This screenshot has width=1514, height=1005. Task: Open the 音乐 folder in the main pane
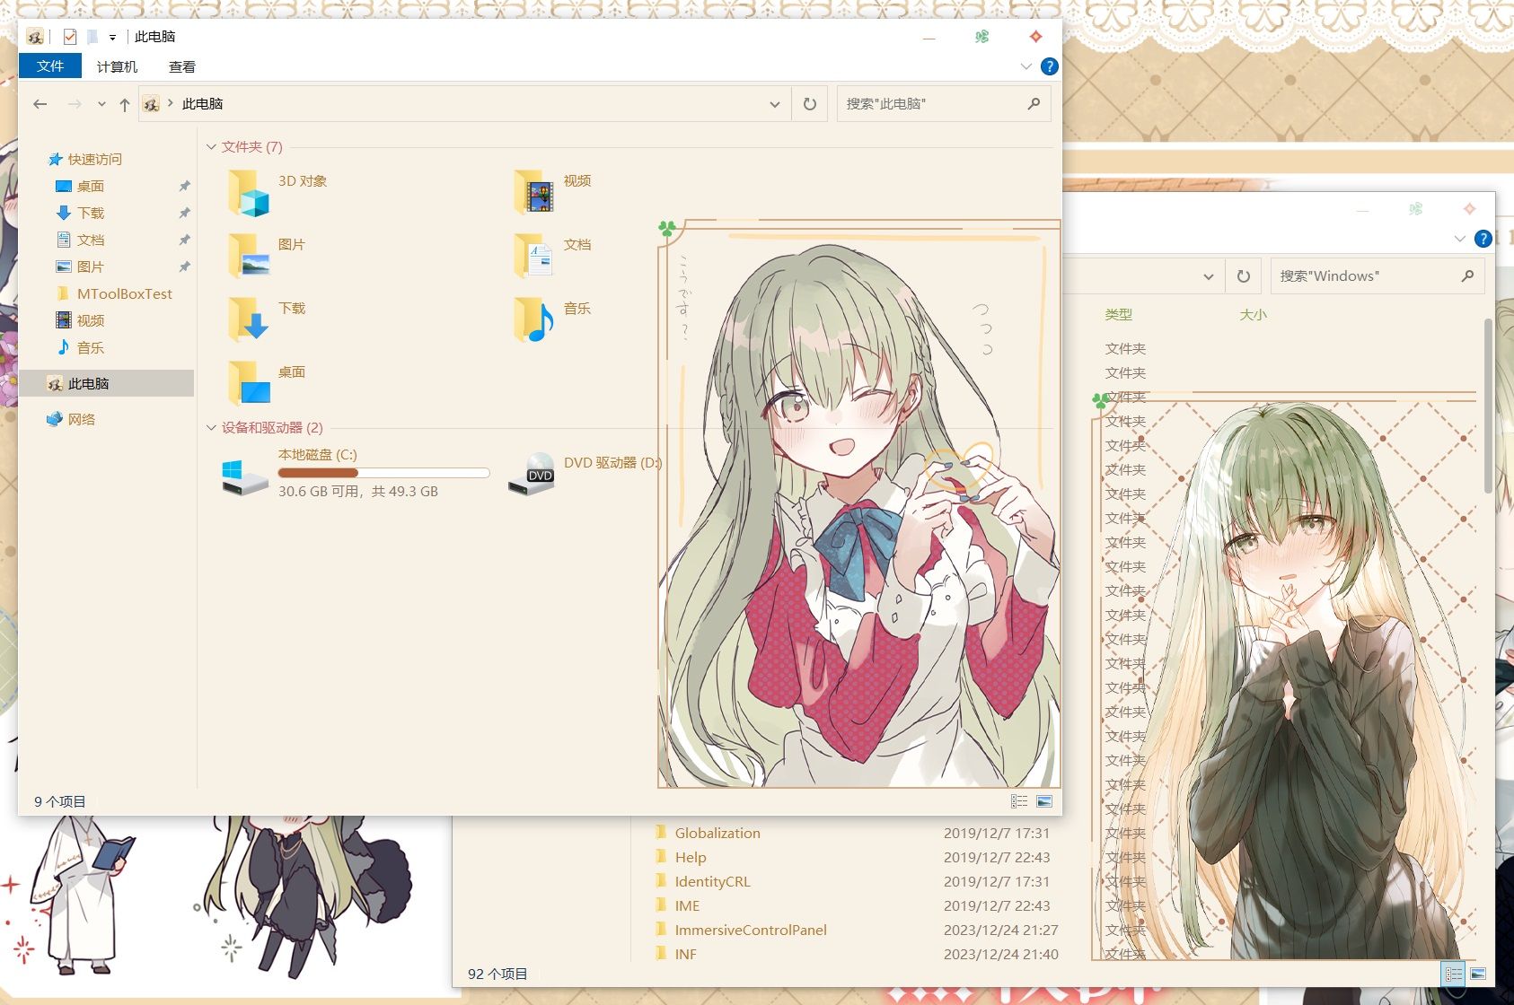tap(535, 319)
